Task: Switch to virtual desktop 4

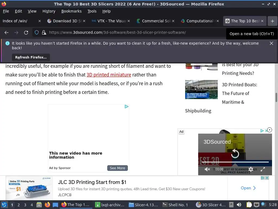Action: click(32, 205)
